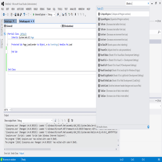Click the New Project toolbar icon

12,14
